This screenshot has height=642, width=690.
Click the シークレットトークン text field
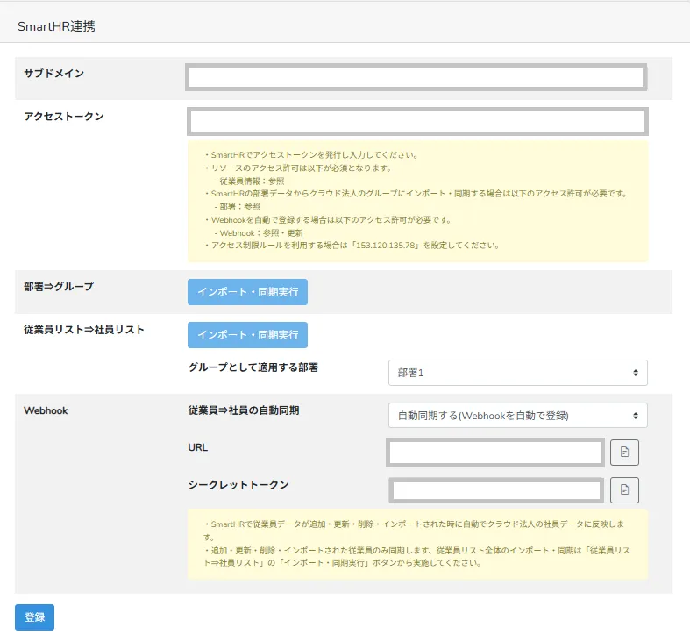(496, 490)
